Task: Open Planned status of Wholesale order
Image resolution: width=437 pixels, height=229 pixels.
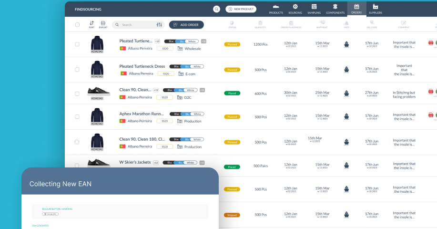Action: (232, 44)
